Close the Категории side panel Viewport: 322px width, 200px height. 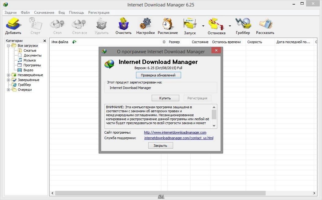(44, 41)
